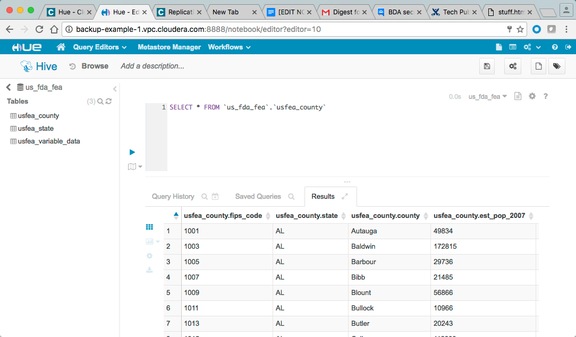Screen dimensions: 576x337
Task: Search the tables list with magnifier
Action: tap(100, 101)
